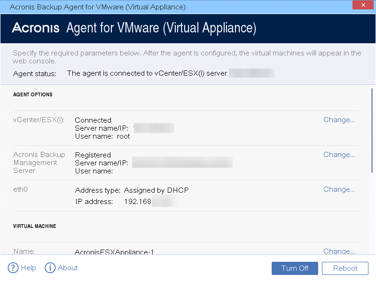Select the AcronisESXAppliance-1 name text

(x=114, y=252)
